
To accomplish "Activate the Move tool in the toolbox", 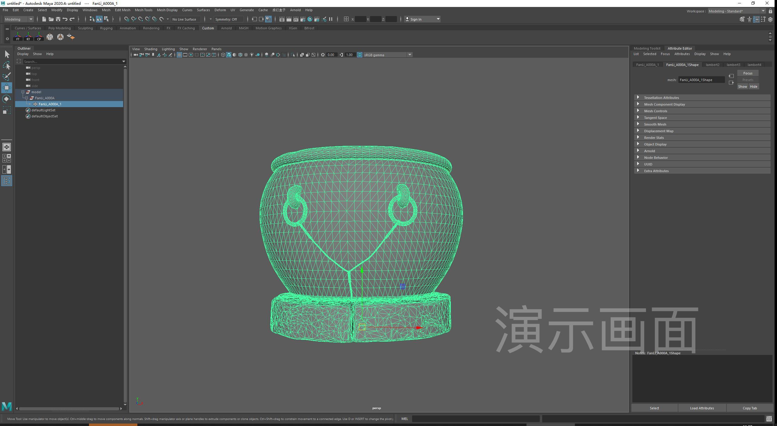I will point(7,88).
